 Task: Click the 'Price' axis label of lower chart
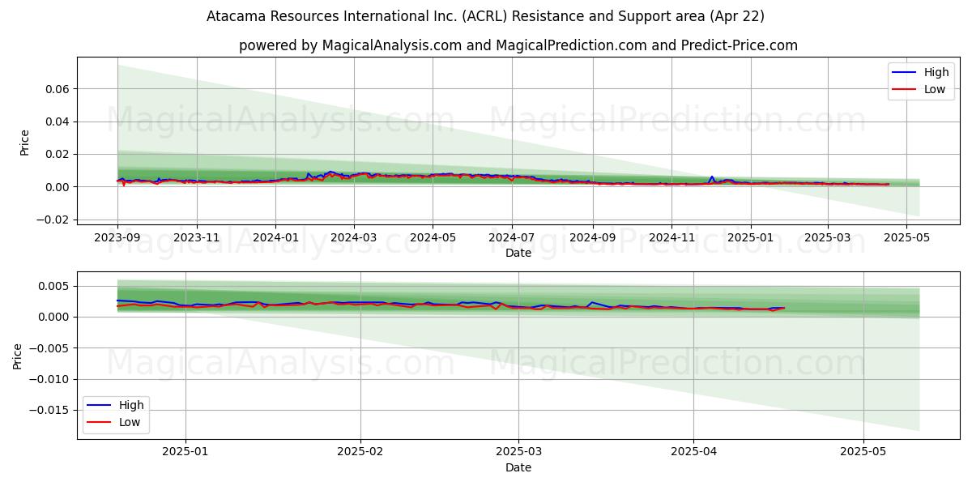(x=18, y=356)
